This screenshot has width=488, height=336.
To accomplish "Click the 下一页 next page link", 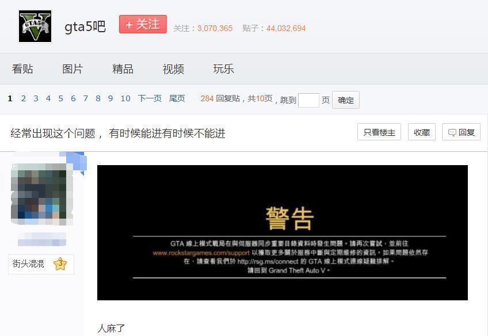I will coord(150,98).
